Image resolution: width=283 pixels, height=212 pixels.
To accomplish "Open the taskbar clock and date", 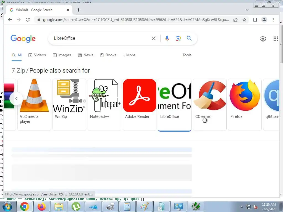I will 269,207.
